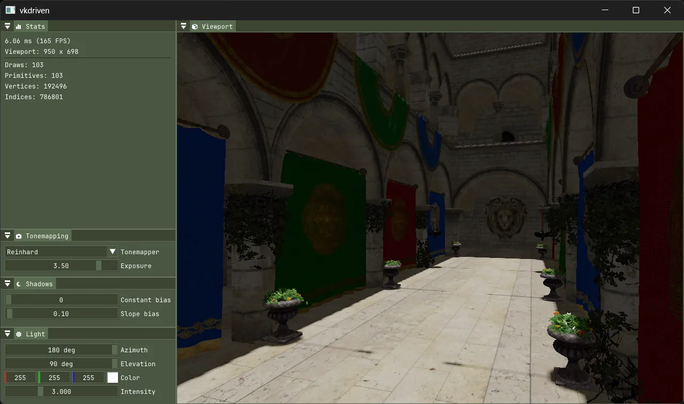
Task: Select the Stats tab
Action: point(31,26)
